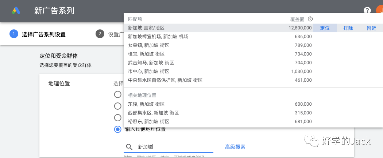Select the third location radio option
The height and width of the screenshot is (158, 383).
pos(118,118)
